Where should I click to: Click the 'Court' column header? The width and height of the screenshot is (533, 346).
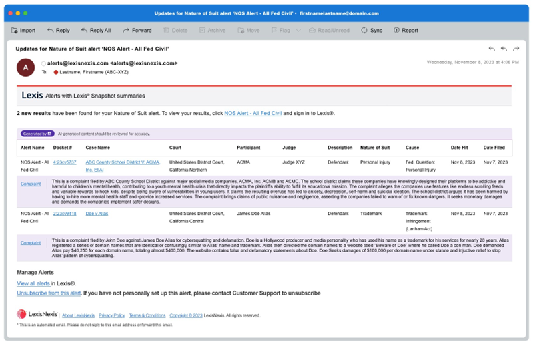pyautogui.click(x=175, y=148)
